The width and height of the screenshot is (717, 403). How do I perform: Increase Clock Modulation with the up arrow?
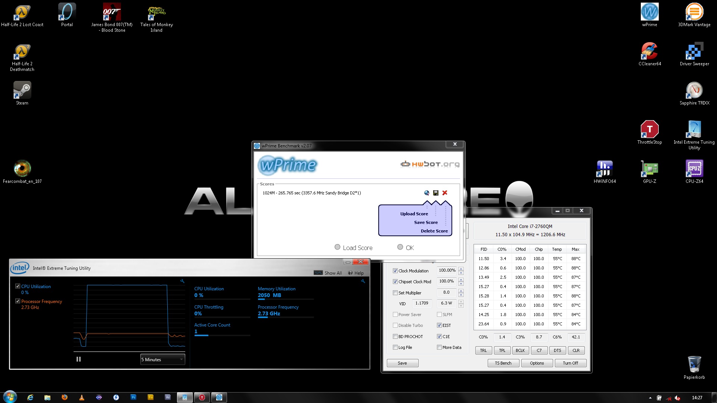click(x=461, y=269)
